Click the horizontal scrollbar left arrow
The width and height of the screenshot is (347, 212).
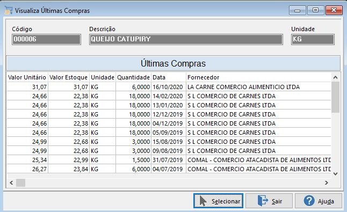11,183
